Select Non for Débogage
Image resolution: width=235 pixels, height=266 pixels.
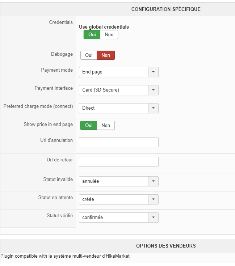click(x=106, y=55)
